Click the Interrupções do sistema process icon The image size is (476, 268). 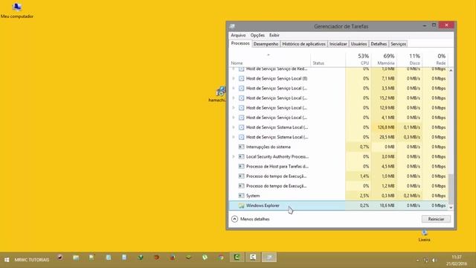pos(241,147)
